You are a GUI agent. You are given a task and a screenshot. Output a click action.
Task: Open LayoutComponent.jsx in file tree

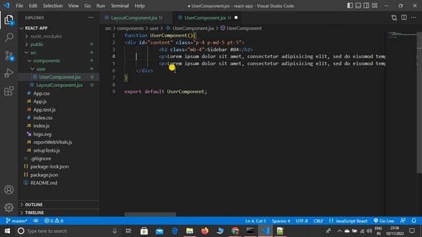59,85
